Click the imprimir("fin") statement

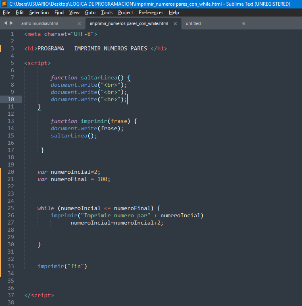tap(62, 266)
